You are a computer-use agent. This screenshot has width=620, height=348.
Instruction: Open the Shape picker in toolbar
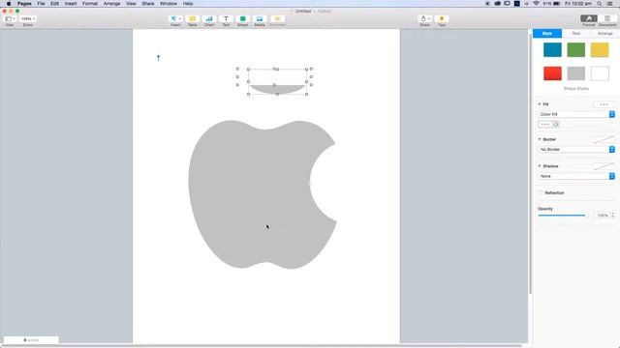click(x=243, y=18)
